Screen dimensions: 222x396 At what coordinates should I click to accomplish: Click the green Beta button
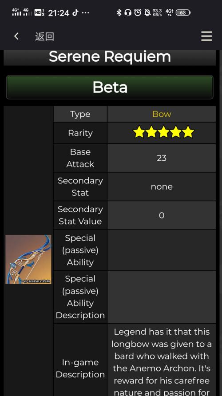(110, 87)
